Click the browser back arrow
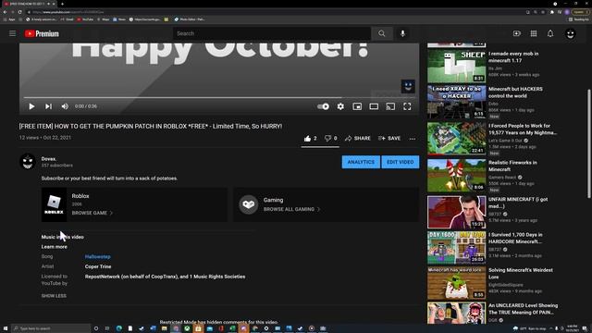Viewport: 592px width, 333px height. point(5,12)
